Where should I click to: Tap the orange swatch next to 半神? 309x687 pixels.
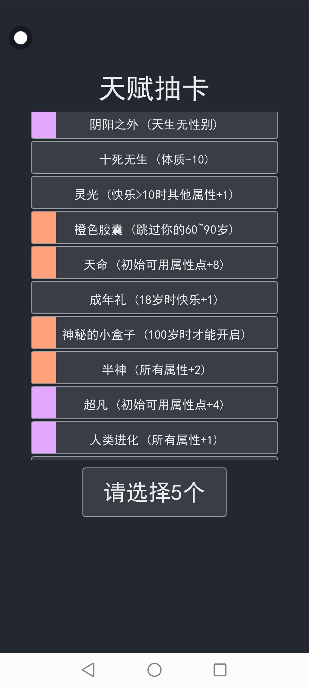tap(44, 368)
